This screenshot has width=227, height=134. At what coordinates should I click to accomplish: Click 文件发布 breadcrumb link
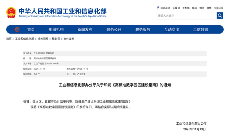point(69,39)
